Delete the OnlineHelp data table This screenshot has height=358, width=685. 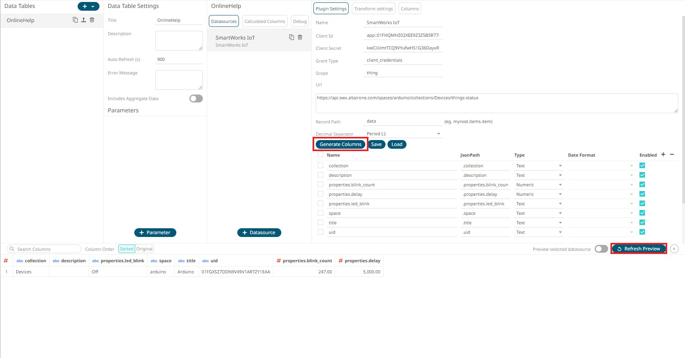[92, 20]
